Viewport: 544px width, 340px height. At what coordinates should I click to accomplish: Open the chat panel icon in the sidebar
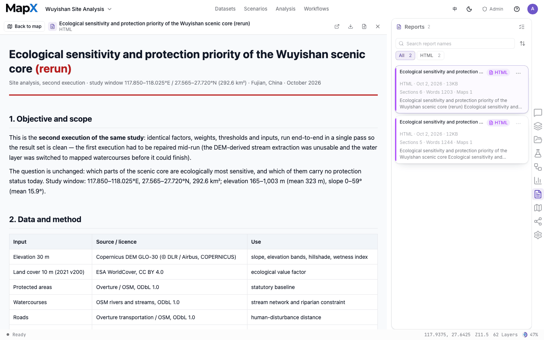(538, 113)
